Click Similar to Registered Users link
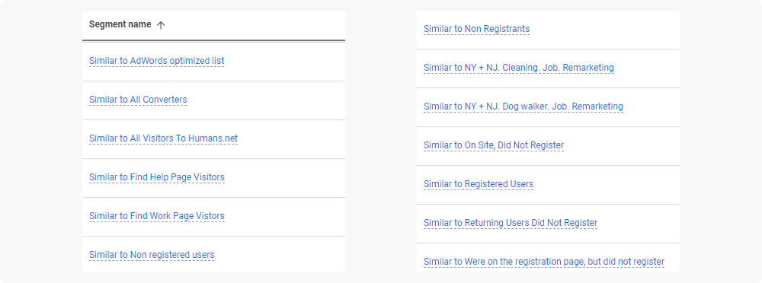762x283 pixels. coord(479,184)
